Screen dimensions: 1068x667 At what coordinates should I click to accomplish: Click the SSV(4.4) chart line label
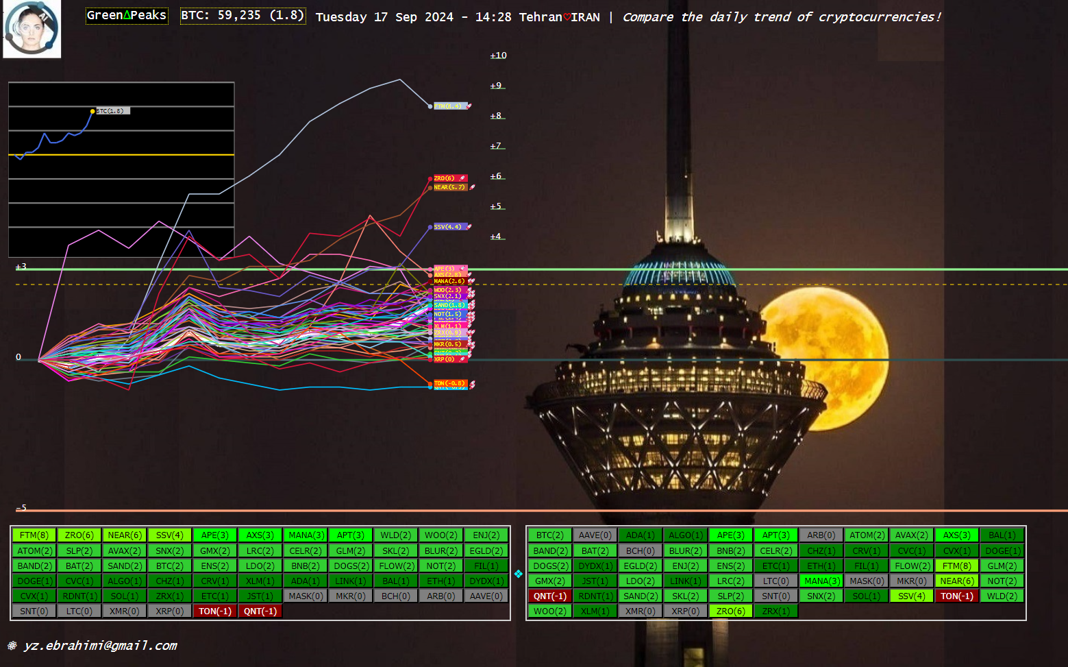coord(450,227)
